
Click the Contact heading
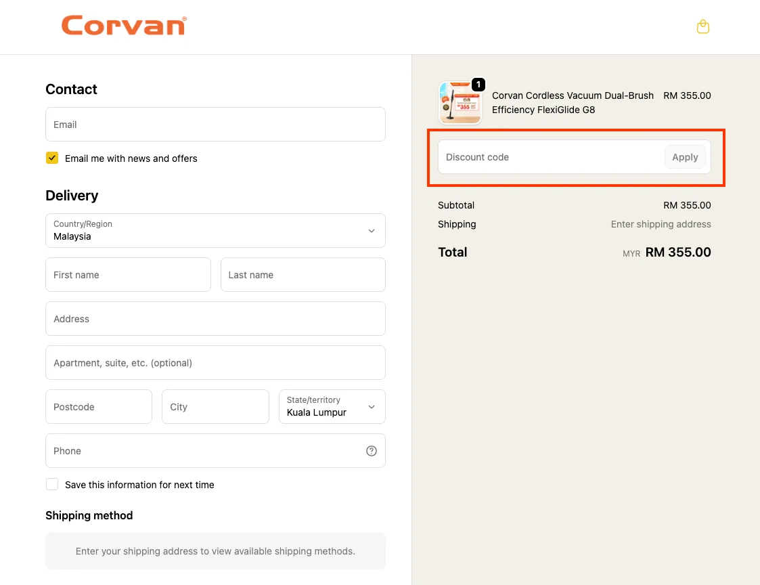pos(71,89)
